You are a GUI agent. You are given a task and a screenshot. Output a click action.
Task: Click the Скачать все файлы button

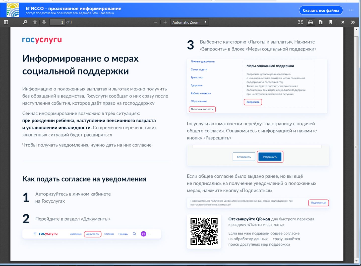tap(321, 10)
